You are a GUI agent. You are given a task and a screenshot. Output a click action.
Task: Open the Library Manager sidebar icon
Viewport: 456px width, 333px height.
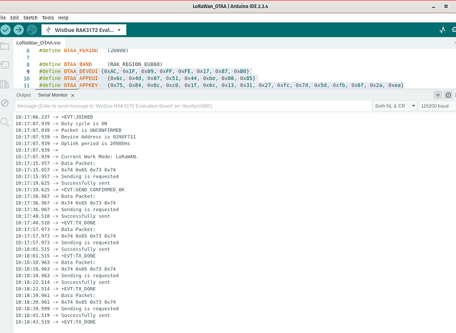point(5,84)
